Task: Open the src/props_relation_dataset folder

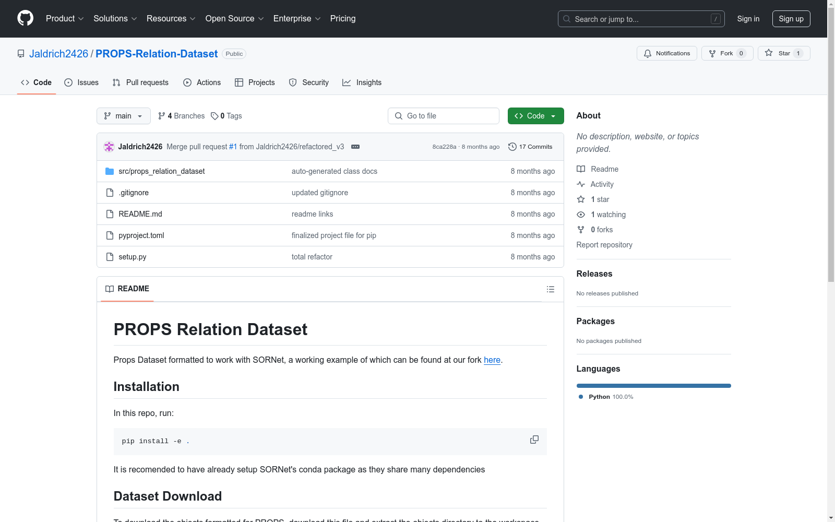Action: [162, 171]
